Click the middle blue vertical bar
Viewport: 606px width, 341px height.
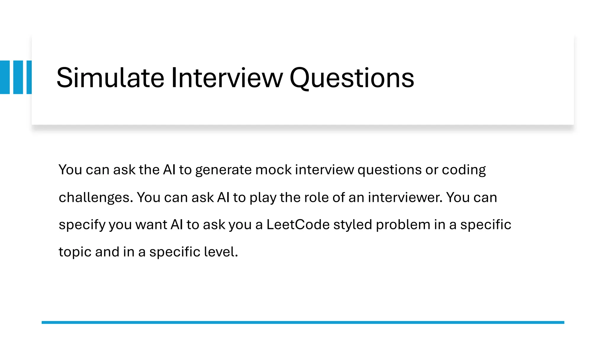coord(18,77)
